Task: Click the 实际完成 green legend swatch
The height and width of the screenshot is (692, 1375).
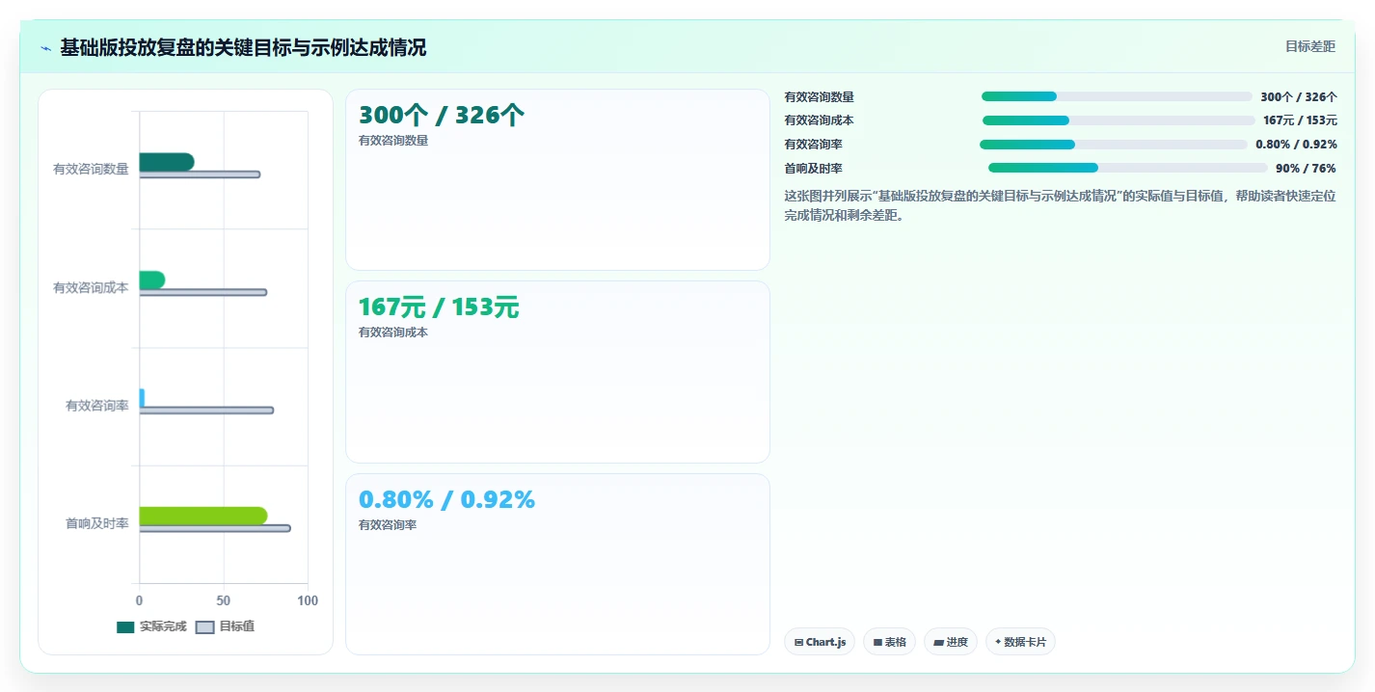Action: [x=125, y=627]
